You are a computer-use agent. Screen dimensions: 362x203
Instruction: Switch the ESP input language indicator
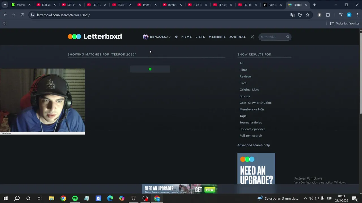pos(329,198)
